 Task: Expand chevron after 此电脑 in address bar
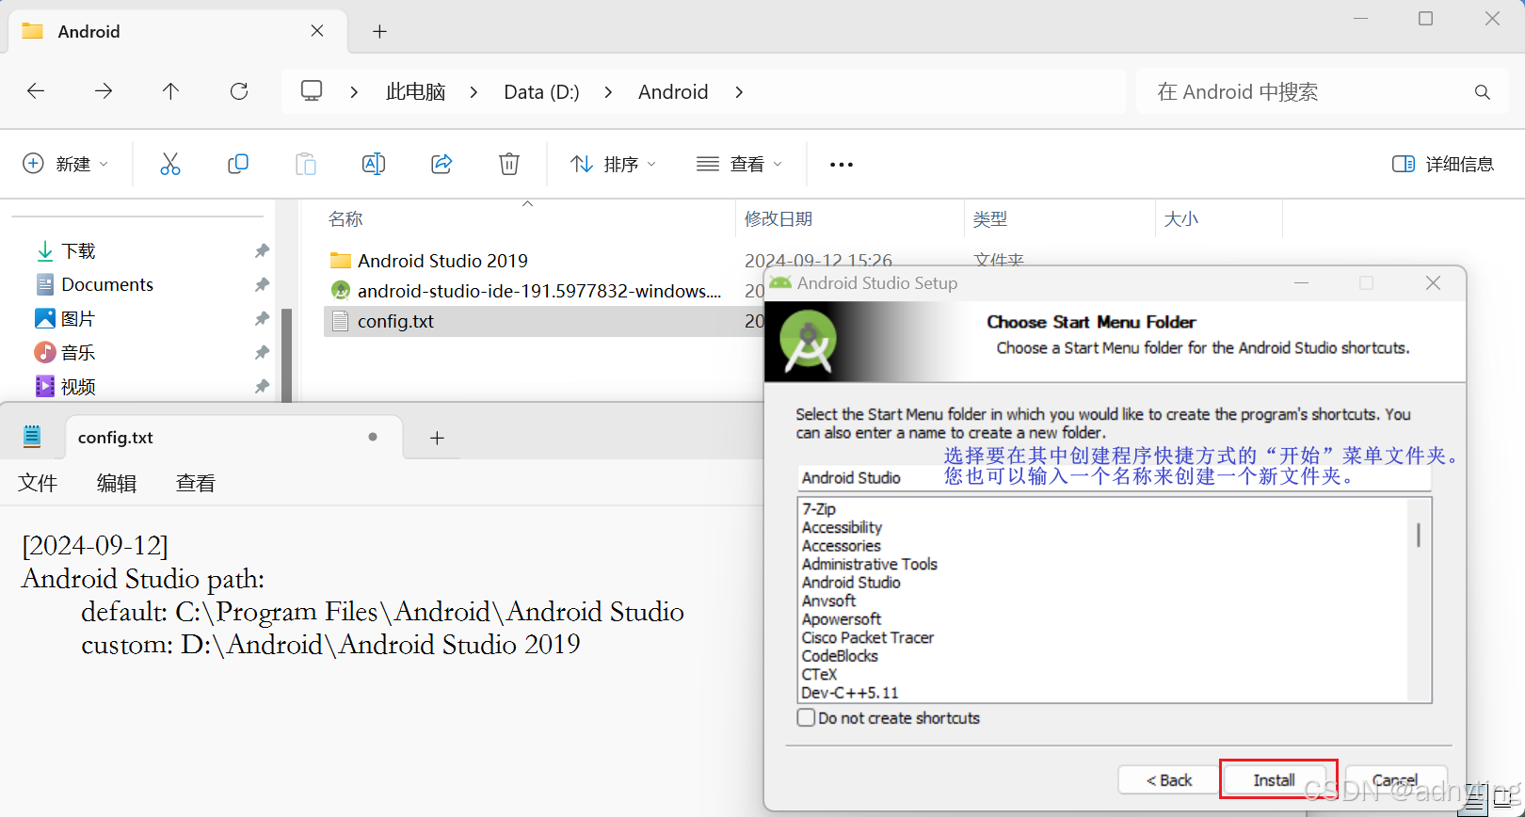click(474, 92)
